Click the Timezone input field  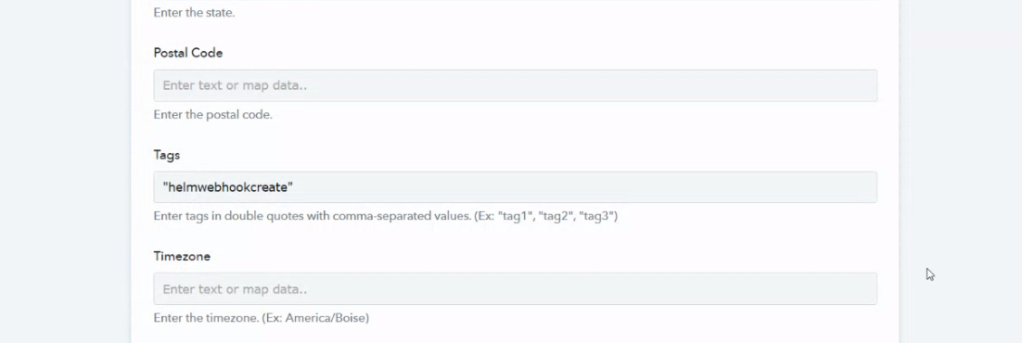click(x=515, y=289)
